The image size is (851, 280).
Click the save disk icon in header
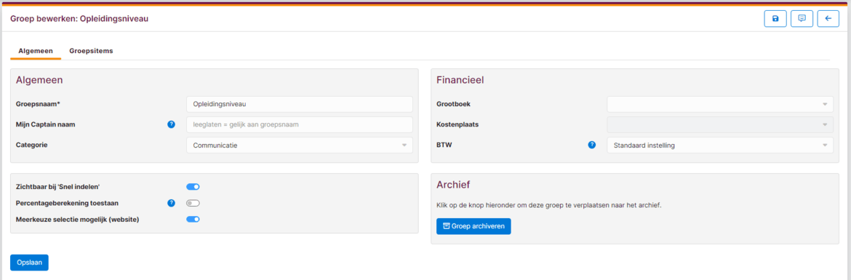pos(775,18)
